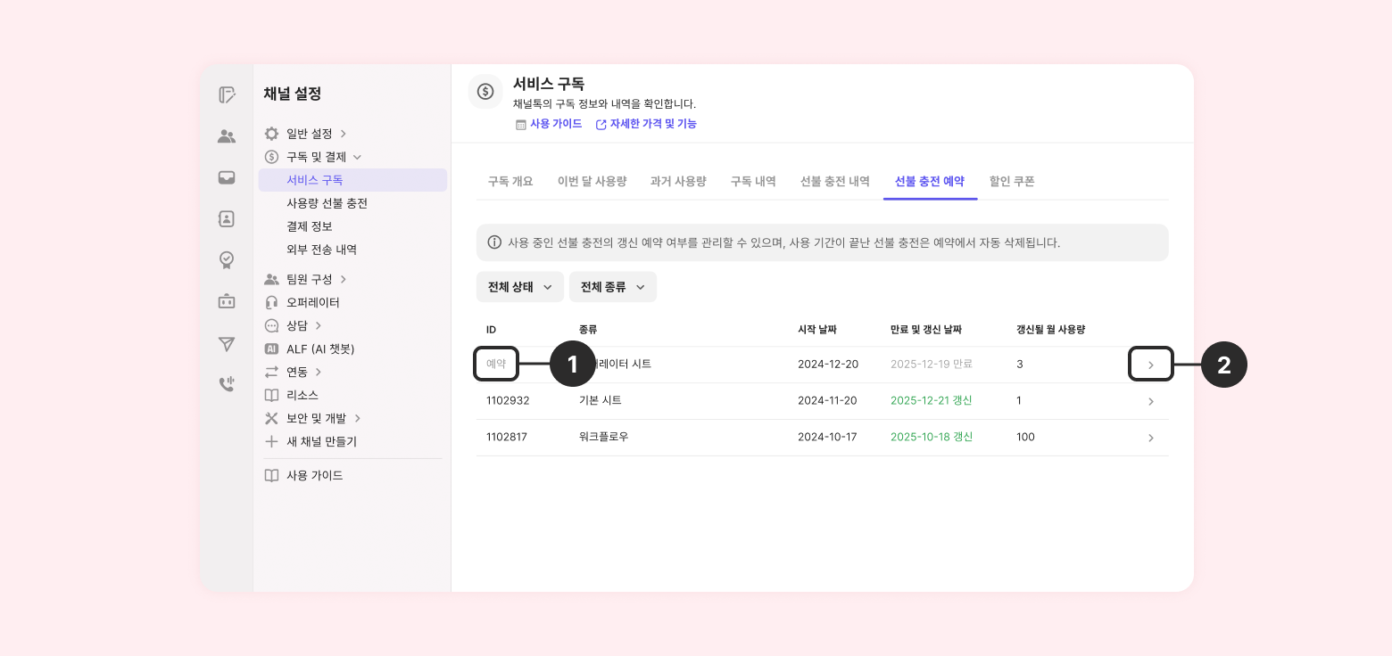Click the inbox icon in left rail
This screenshot has height=656, width=1392.
pos(227,177)
